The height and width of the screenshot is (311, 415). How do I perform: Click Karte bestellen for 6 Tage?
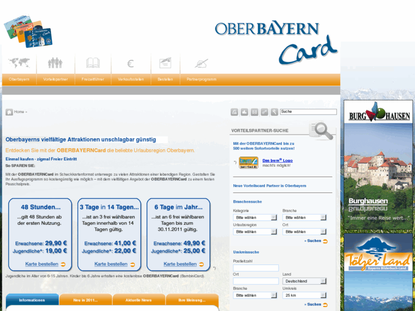[180, 264]
